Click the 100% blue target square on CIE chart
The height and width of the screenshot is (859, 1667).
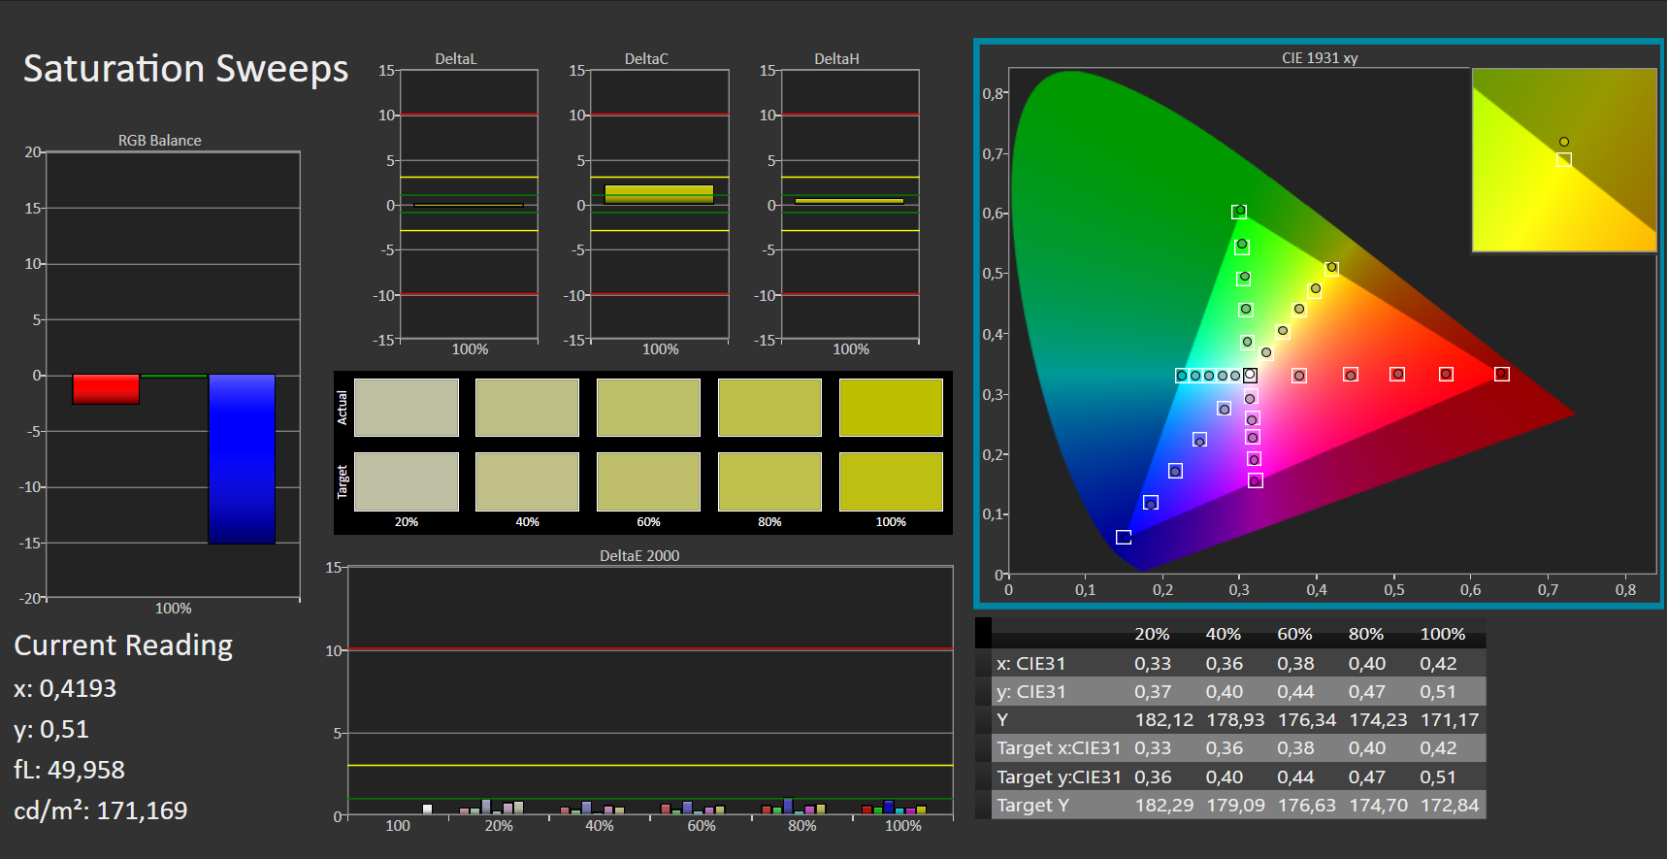1124,537
